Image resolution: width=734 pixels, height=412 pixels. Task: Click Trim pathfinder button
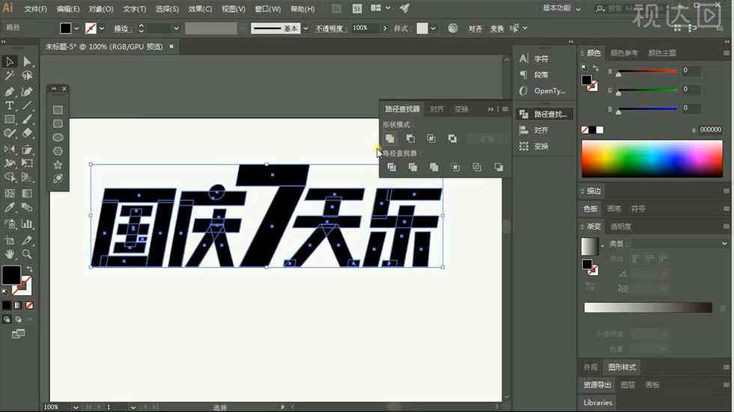pos(413,167)
